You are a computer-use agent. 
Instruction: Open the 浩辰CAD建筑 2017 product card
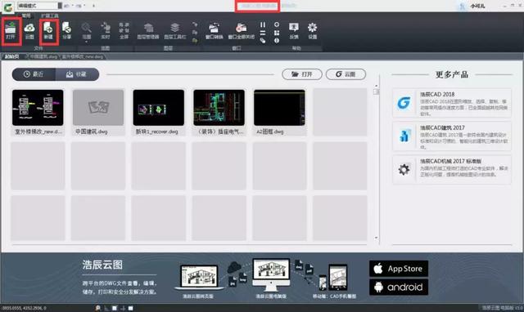point(452,136)
